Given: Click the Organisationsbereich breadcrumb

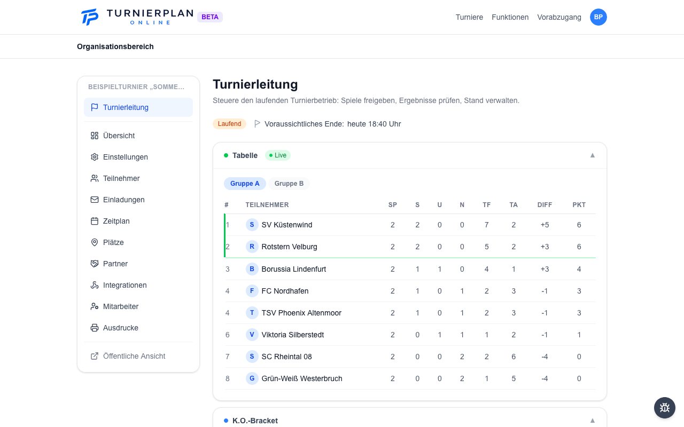Looking at the screenshot, I should point(115,46).
